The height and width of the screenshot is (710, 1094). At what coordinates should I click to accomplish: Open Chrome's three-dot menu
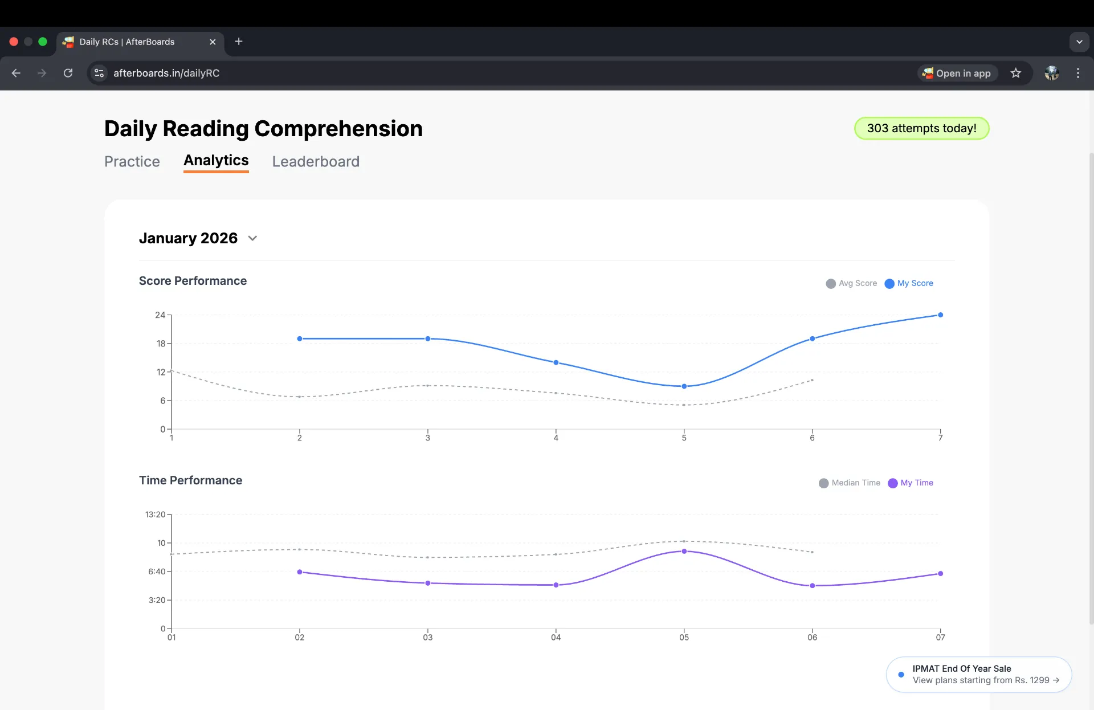1077,73
